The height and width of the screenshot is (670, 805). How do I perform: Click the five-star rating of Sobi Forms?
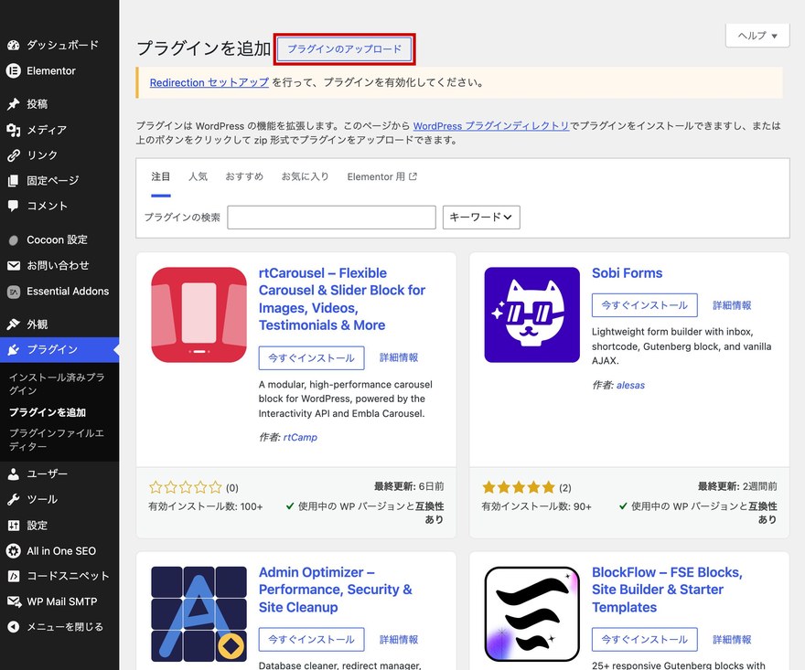click(x=519, y=487)
